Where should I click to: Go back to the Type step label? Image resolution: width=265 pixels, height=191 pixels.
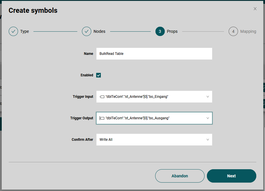pyautogui.click(x=25, y=31)
